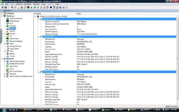179x112 pixels.
Task: Click the Storage Devices icon
Action: (7, 46)
